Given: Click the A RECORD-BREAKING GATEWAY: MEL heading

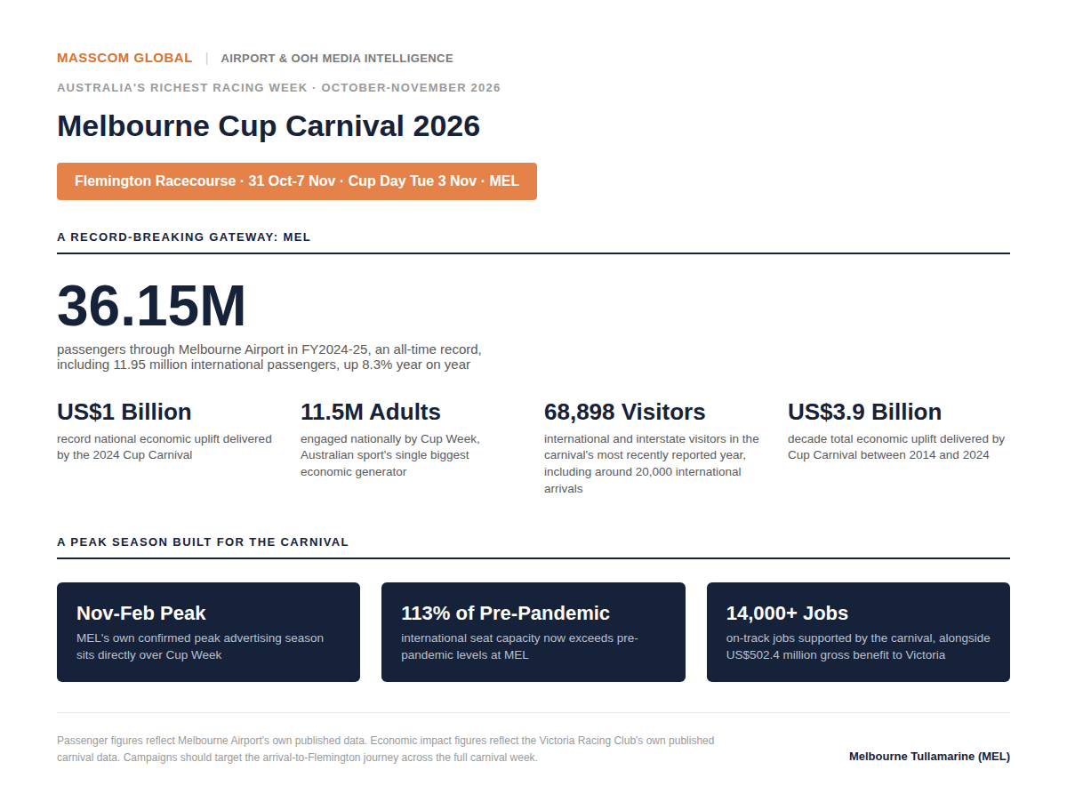Looking at the screenshot, I should pos(184,237).
